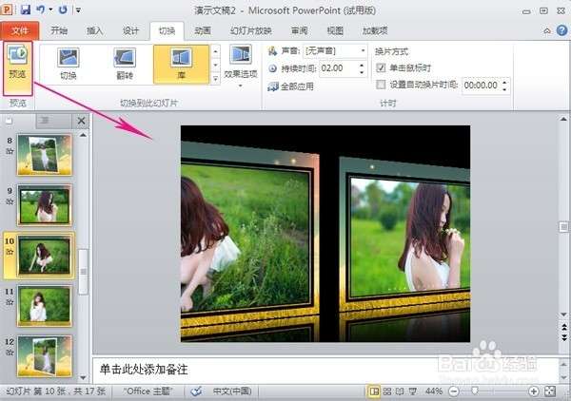This screenshot has width=571, height=401.
Task: Click the 全部应用 (Apply To All) button
Action: (293, 86)
